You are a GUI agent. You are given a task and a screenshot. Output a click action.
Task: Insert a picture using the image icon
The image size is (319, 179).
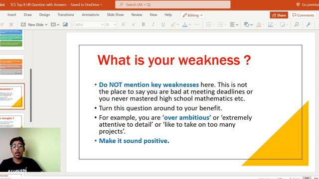pyautogui.click(x=65, y=25)
